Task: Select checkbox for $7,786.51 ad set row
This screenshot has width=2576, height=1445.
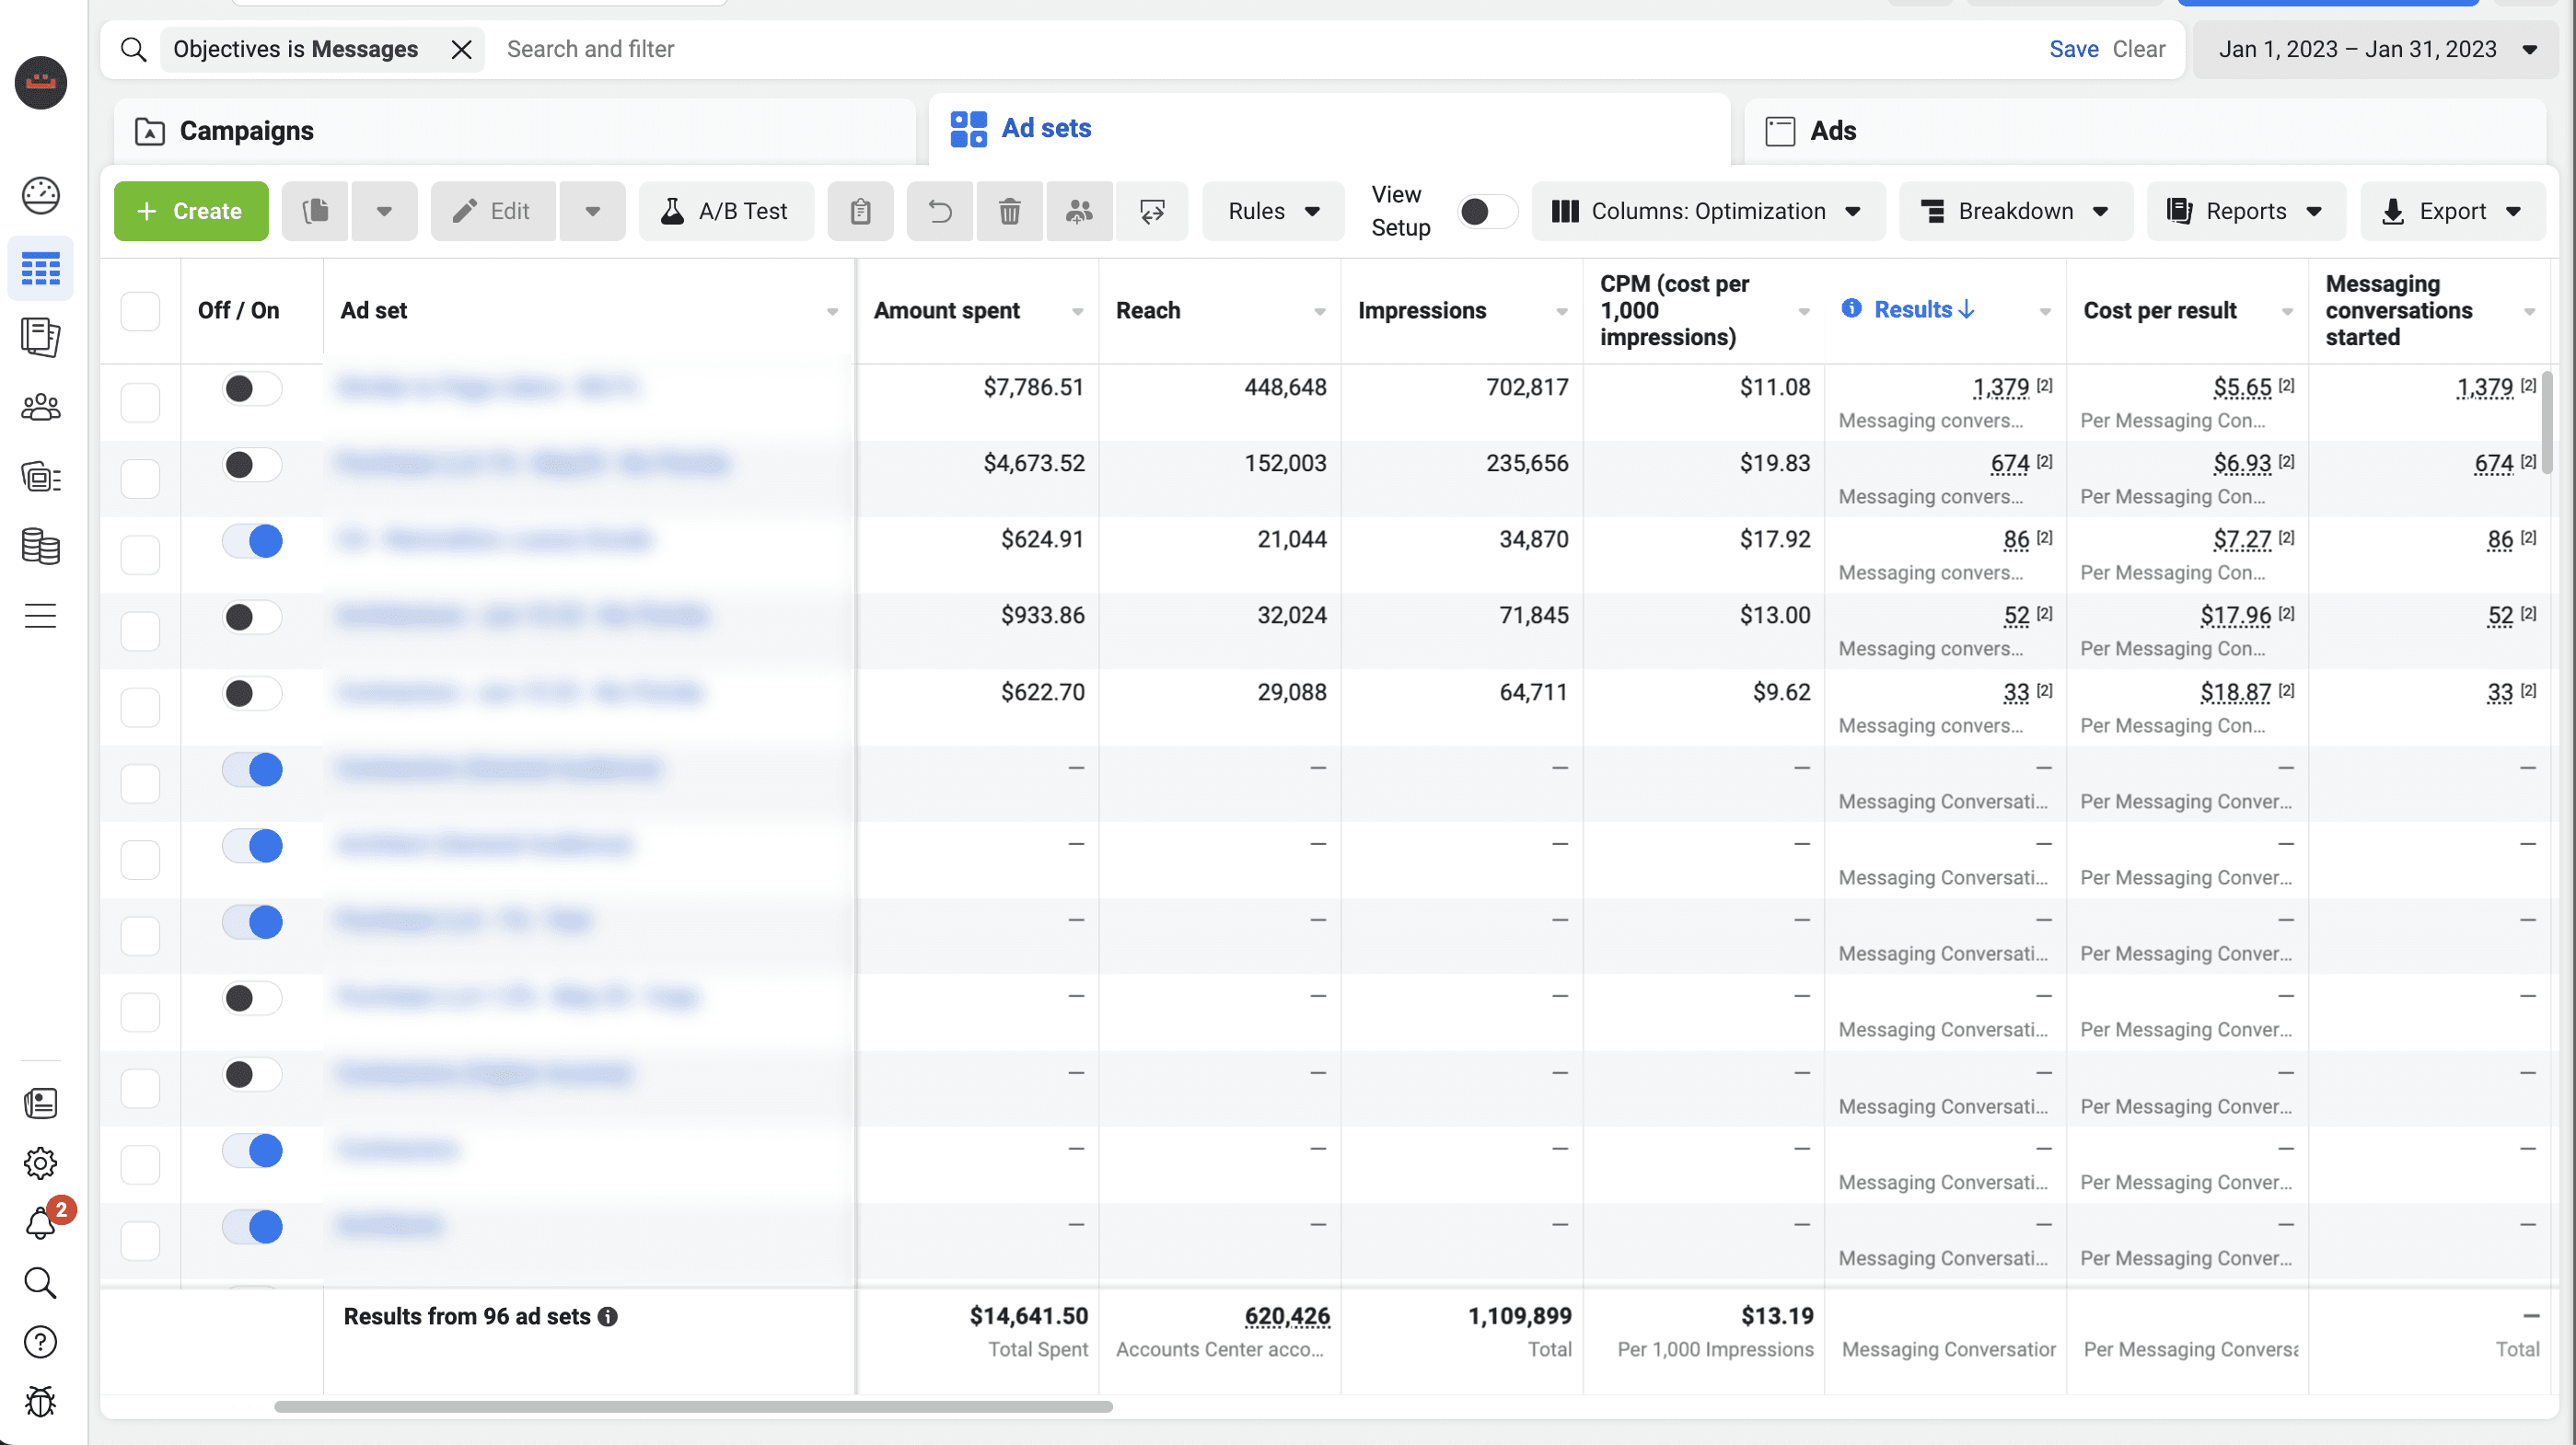Action: 140,402
